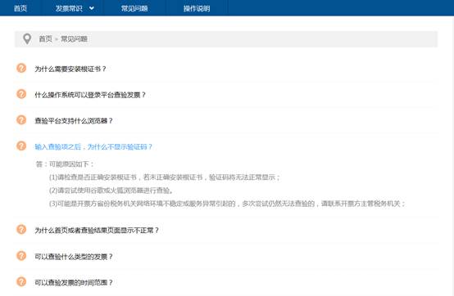Viewport: 454px width, 296px height.
Task: Expand question 可以查验什么类型的发票？
Action: point(74,257)
